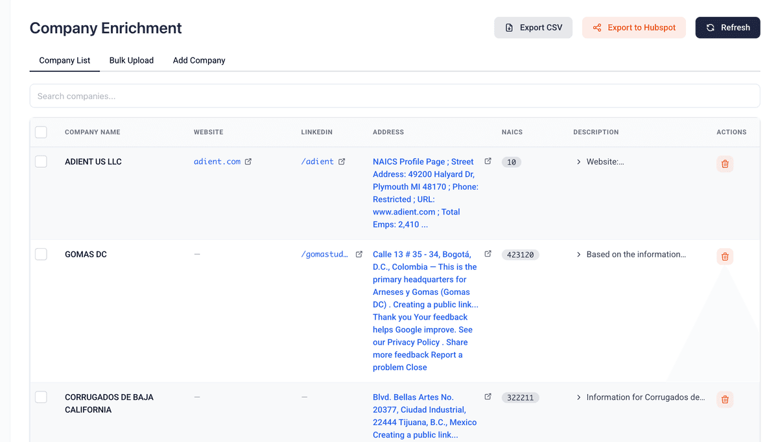Open external link icon beside /adient LinkedIn
778x442 pixels.
click(x=342, y=161)
